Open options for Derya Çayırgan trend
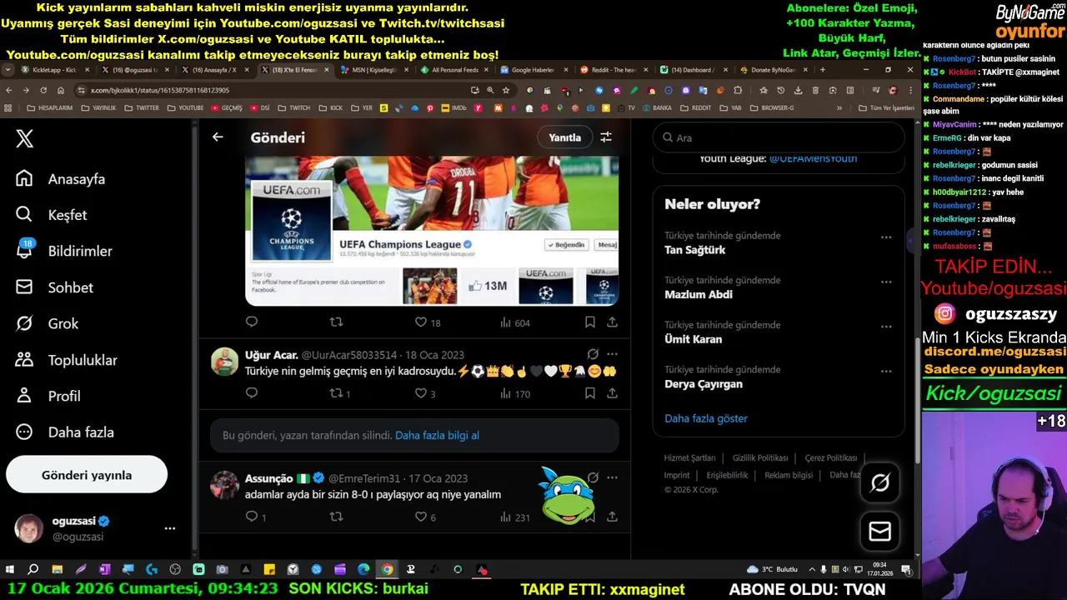 886,371
